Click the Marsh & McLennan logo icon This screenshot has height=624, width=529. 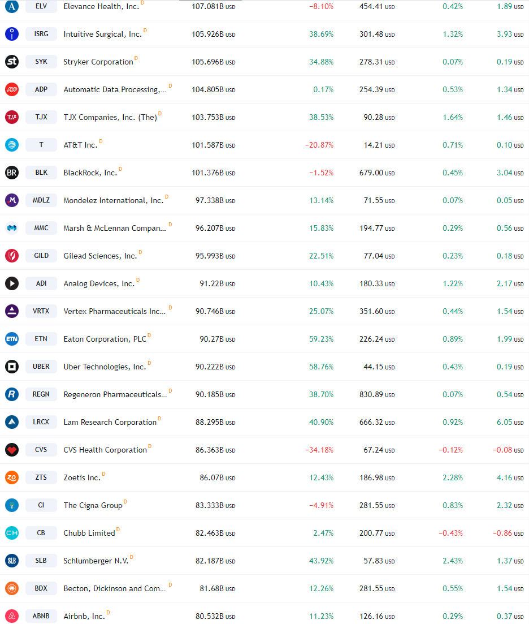pyautogui.click(x=12, y=228)
